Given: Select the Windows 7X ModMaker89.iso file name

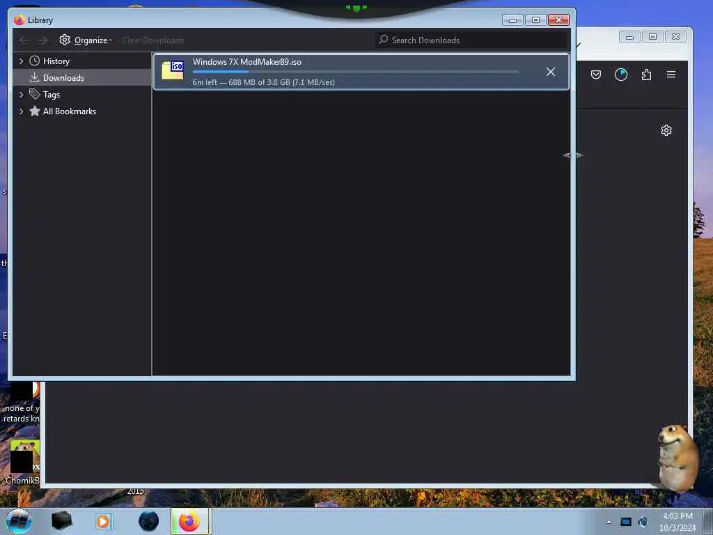Looking at the screenshot, I should click(247, 62).
